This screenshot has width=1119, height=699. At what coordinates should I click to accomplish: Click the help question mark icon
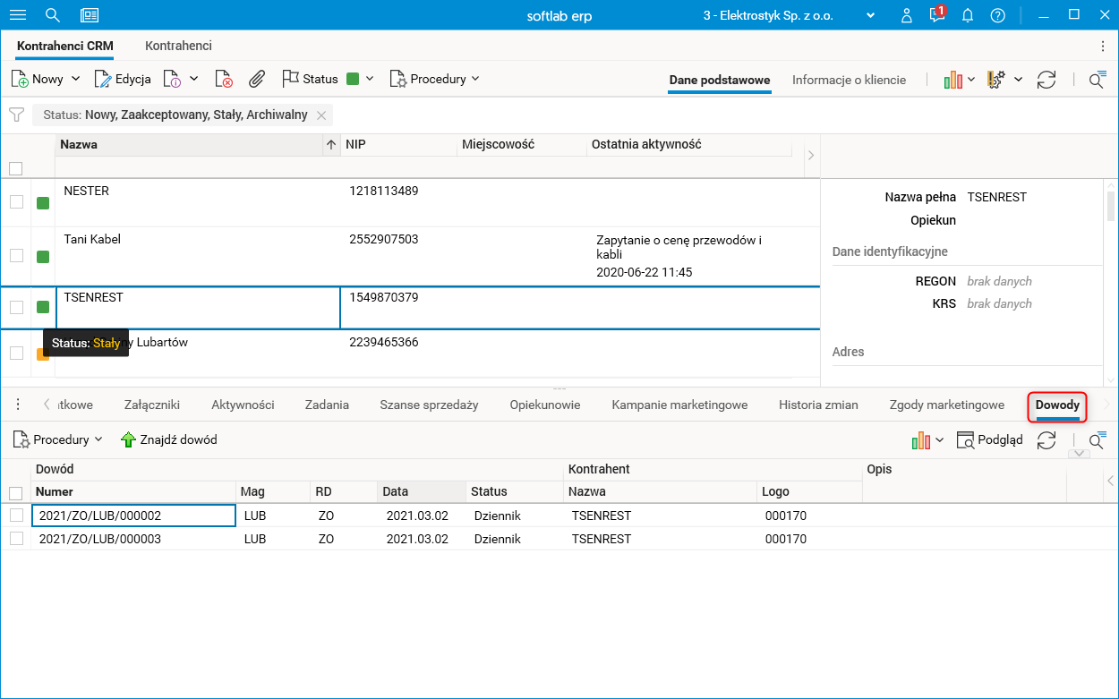pyautogui.click(x=997, y=15)
